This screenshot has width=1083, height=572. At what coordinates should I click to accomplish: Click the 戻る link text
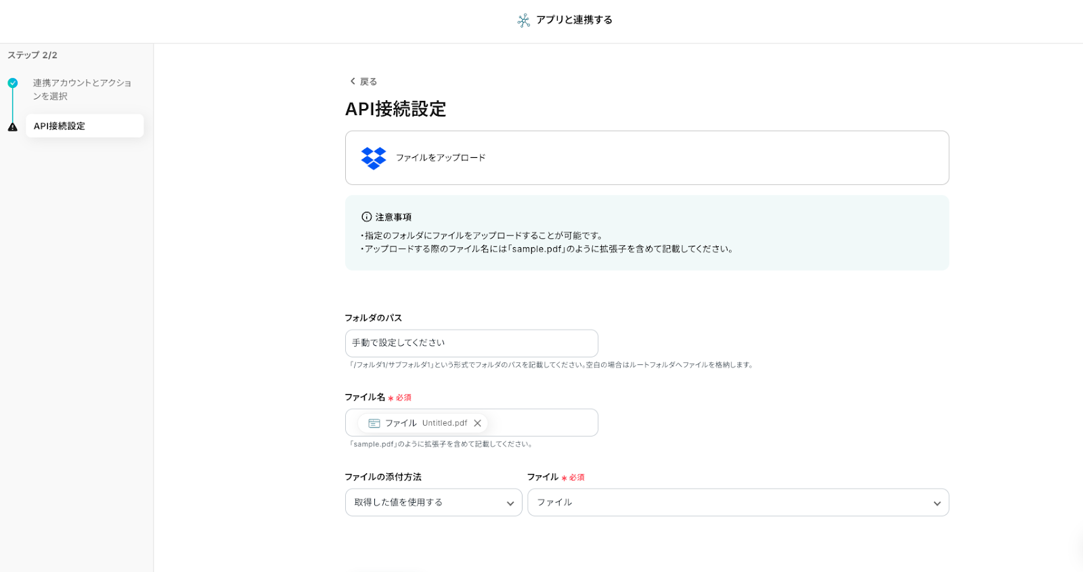click(x=368, y=82)
